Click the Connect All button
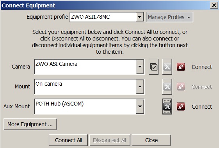The height and width of the screenshot is (148, 219). [x=68, y=140]
